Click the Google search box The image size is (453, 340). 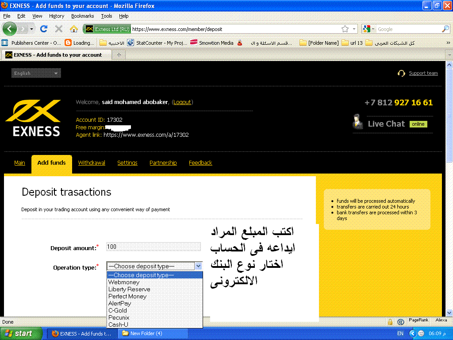[x=408, y=29]
